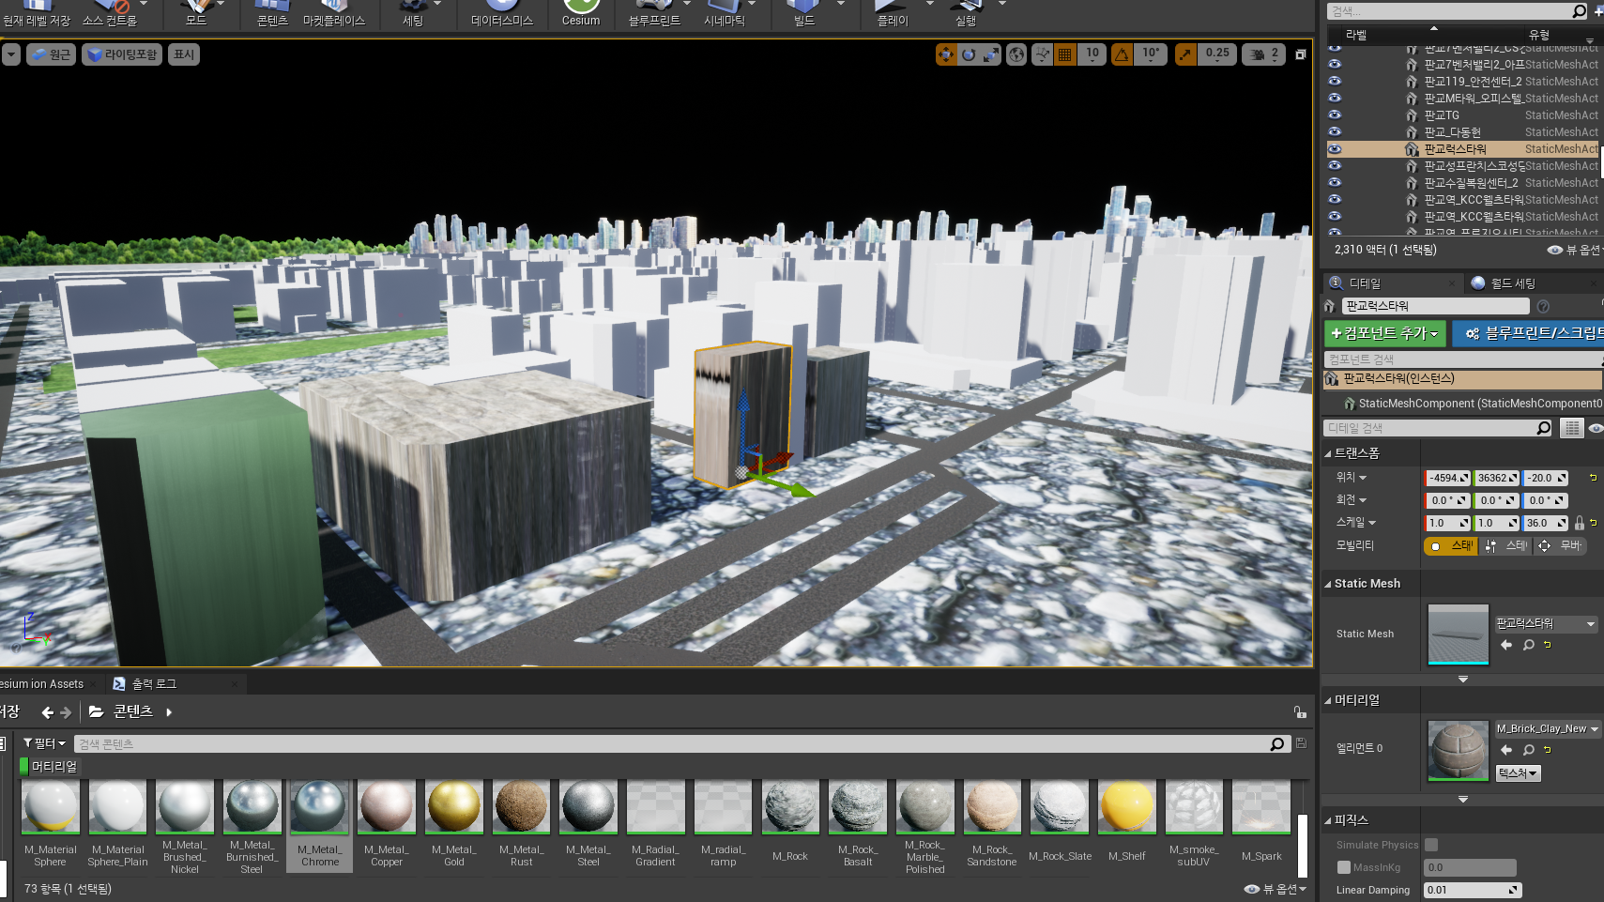Image resolution: width=1604 pixels, height=902 pixels.
Task: Open static mesh 판교럭스타워 asset dropdown
Action: pyautogui.click(x=1546, y=623)
